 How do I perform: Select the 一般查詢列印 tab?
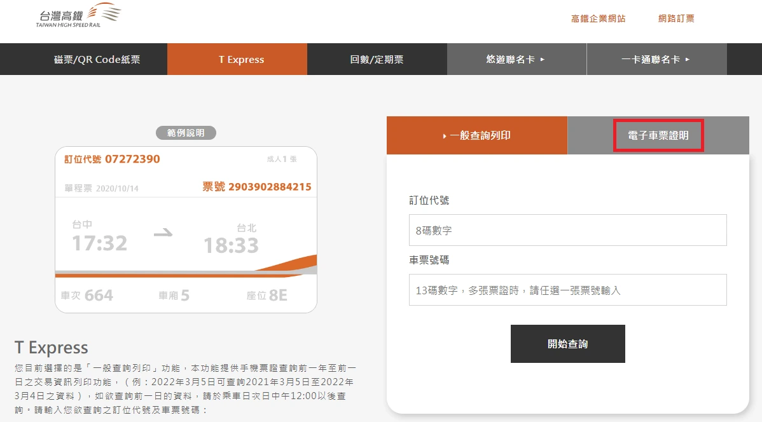pyautogui.click(x=477, y=135)
